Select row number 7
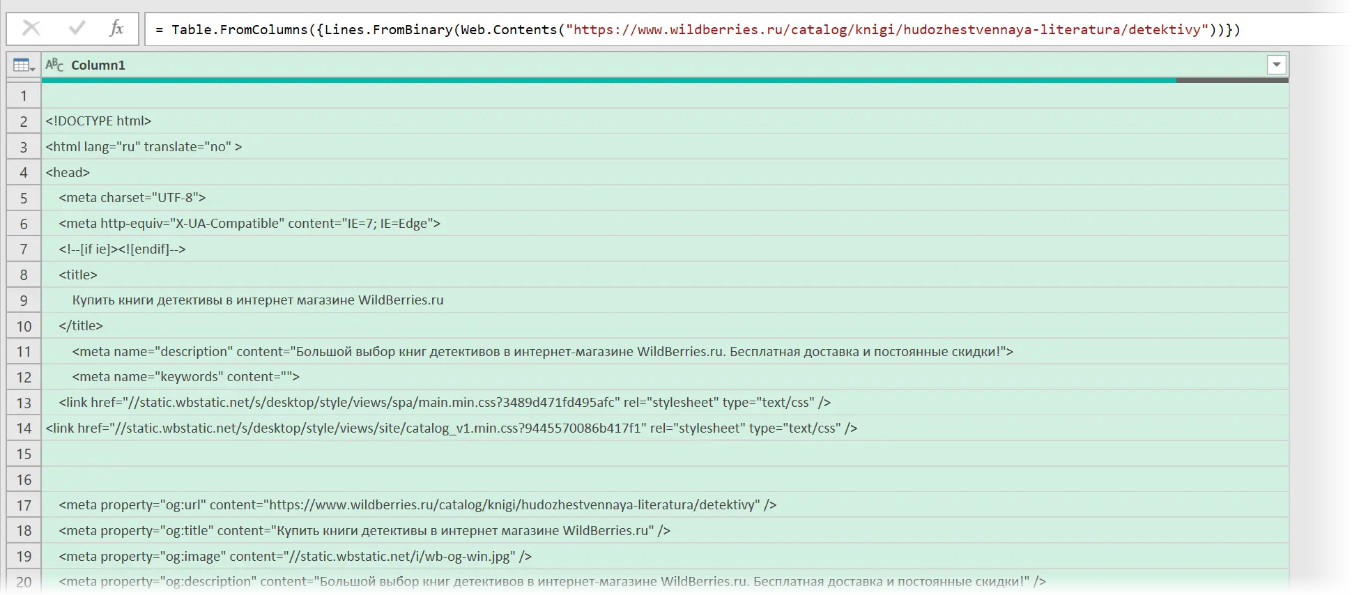1352x595 pixels. pyautogui.click(x=24, y=249)
